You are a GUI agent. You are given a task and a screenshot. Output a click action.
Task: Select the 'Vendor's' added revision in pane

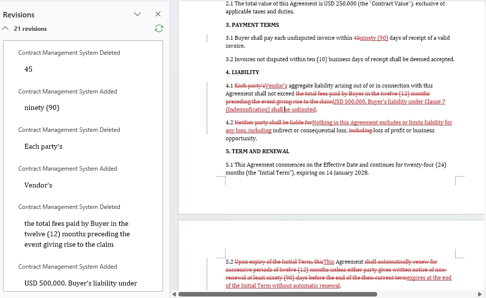83,177
